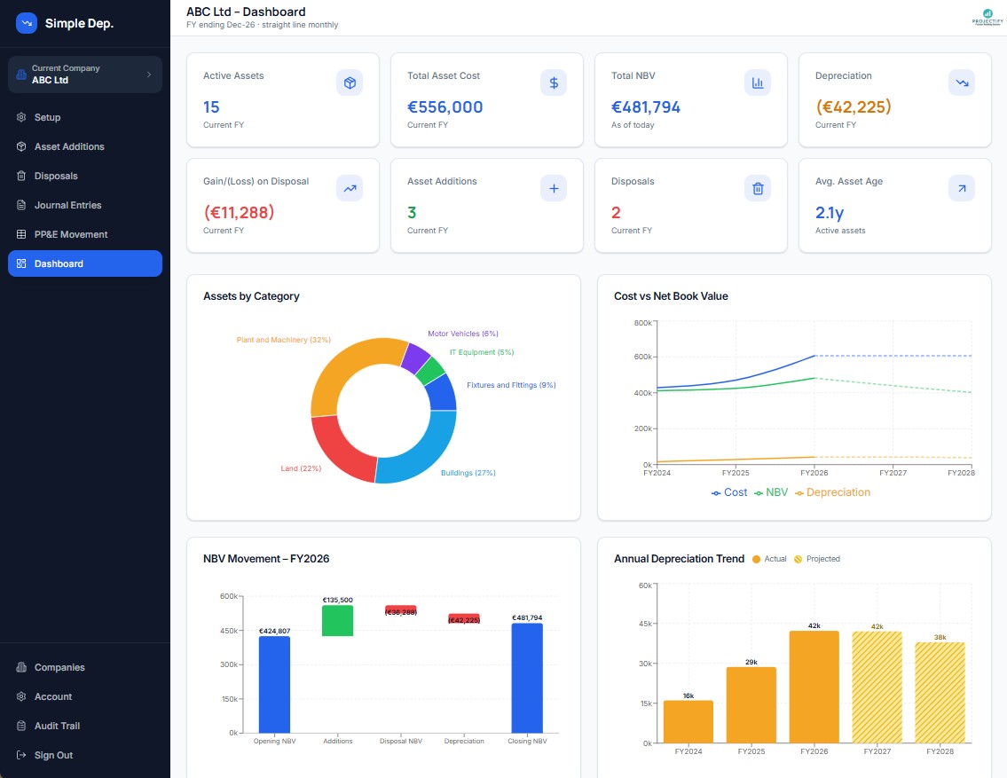The height and width of the screenshot is (778, 1007).
Task: Click the plus icon on Asset Additions card
Action: point(554,188)
